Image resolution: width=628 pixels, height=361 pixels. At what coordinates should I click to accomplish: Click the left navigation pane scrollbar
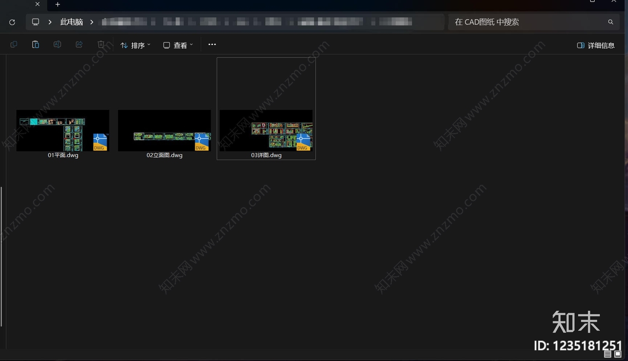pos(2,257)
